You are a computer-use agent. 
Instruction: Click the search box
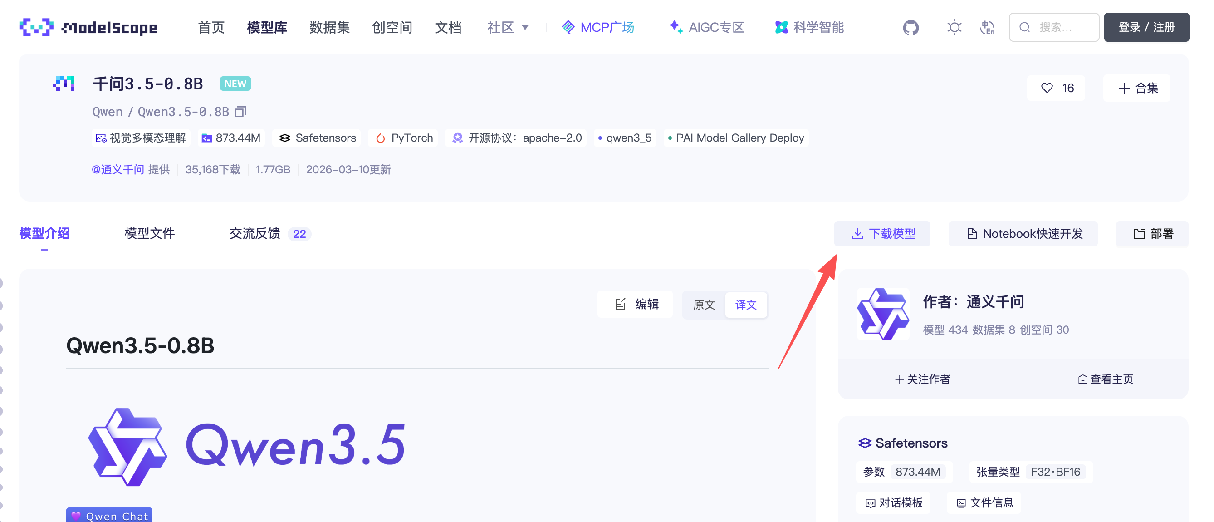point(1054,27)
